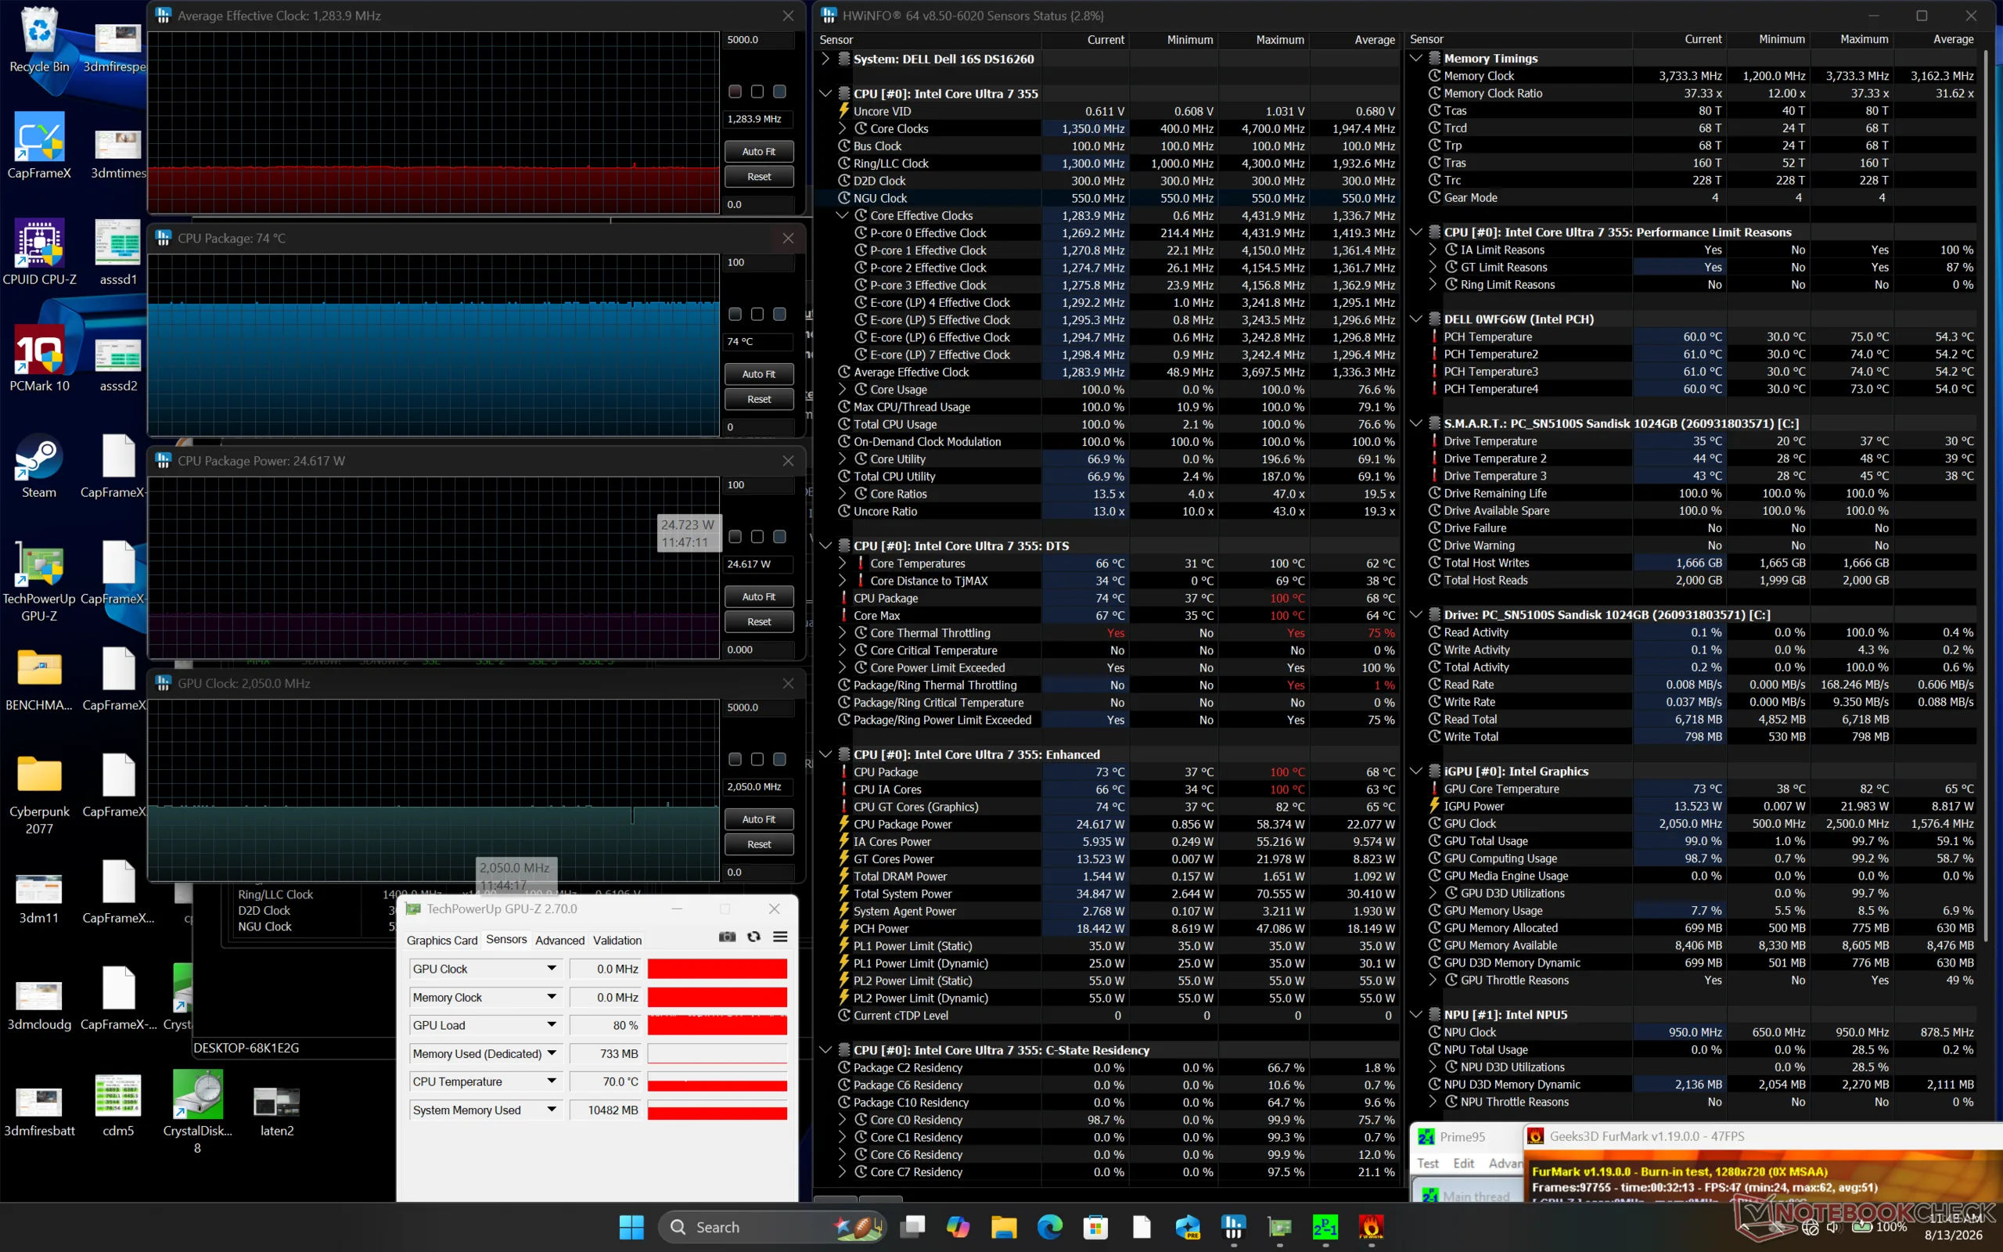Expand the Core Ratios row
The height and width of the screenshot is (1252, 2003).
[x=842, y=494]
